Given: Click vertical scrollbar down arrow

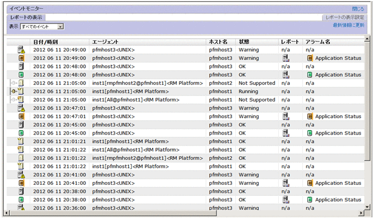Looking at the screenshot, I should (367, 207).
